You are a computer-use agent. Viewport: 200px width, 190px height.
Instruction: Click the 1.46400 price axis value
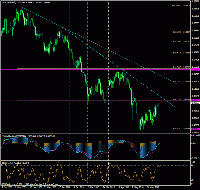coord(196,111)
